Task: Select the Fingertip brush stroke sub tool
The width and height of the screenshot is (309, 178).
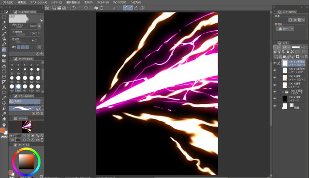Action: (x=25, y=108)
